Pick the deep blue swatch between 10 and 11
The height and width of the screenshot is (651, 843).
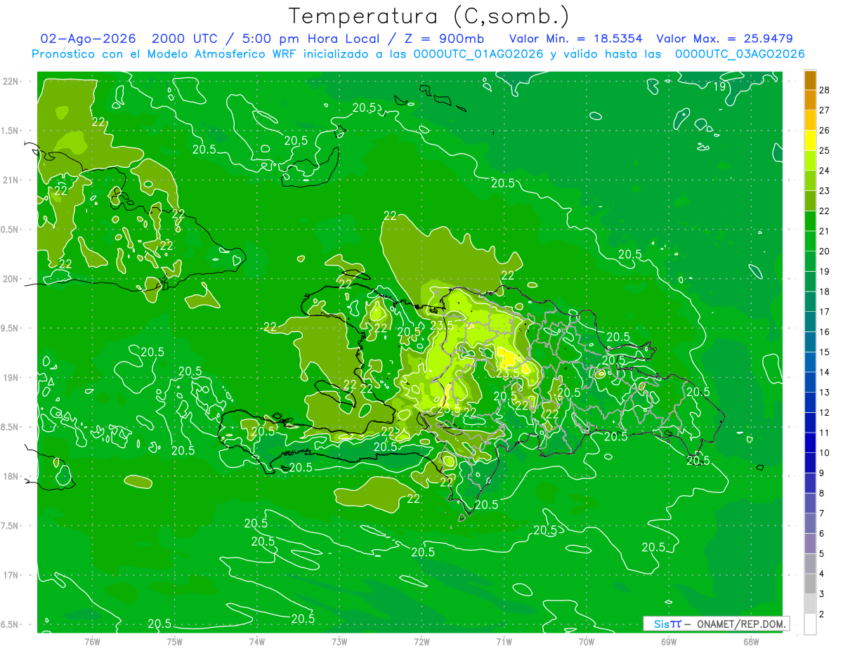tap(810, 442)
